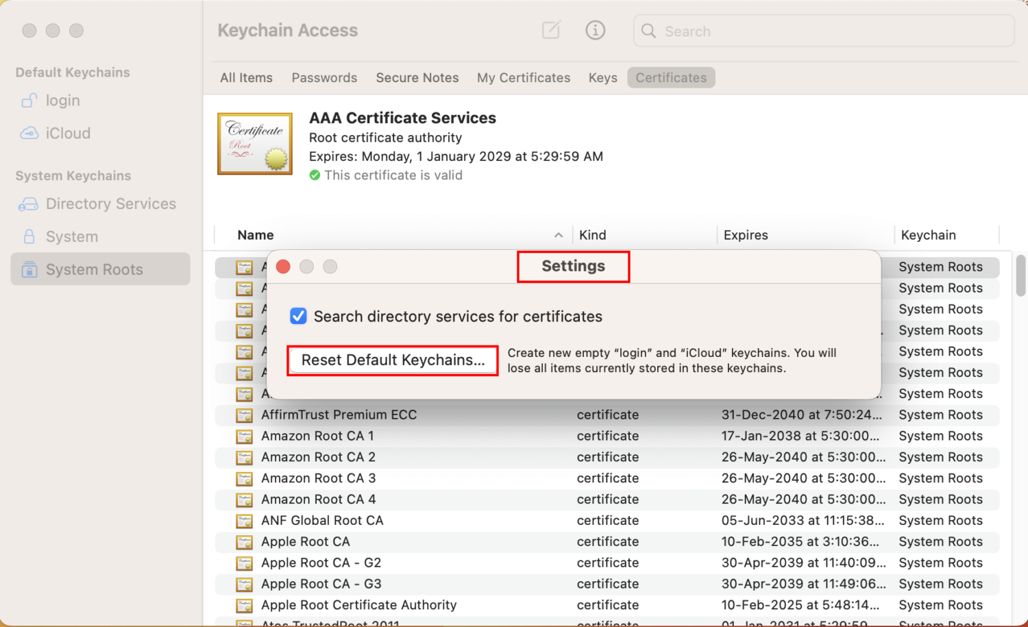
Task: Click certificate icon beside Apple Root CA
Action: click(x=244, y=542)
